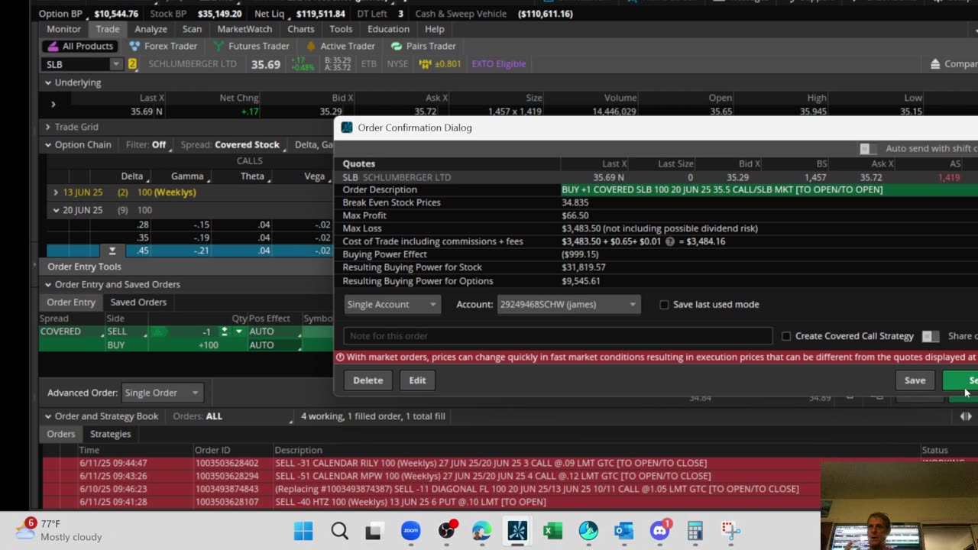Click the Company profile building icon

point(934,64)
